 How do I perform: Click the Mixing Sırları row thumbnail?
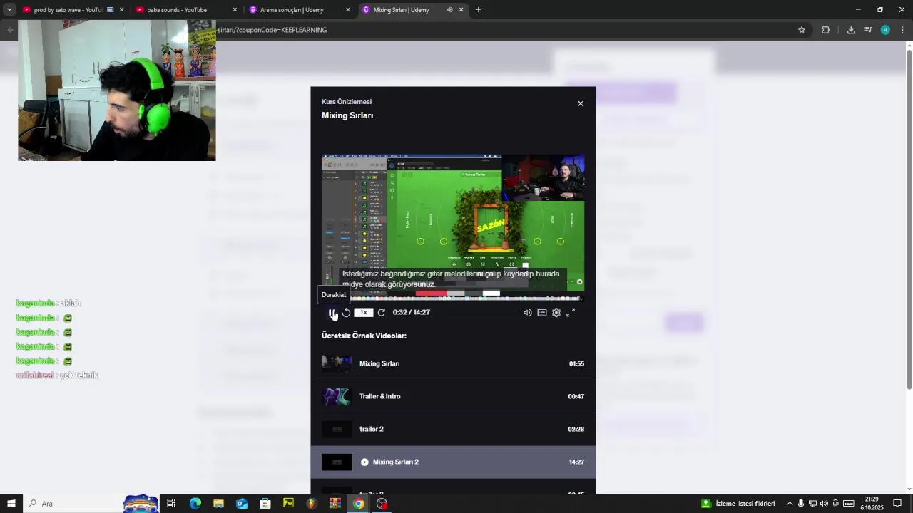[x=337, y=363]
